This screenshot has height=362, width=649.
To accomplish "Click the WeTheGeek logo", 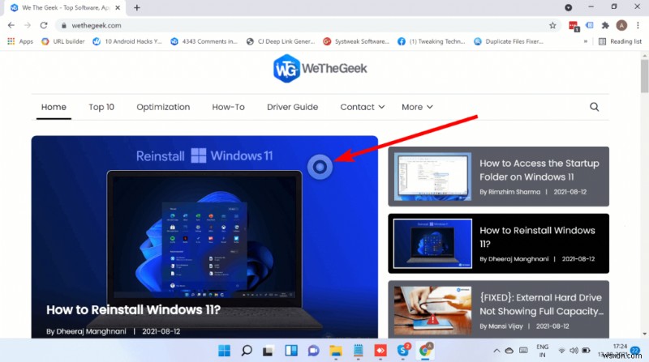I will (x=320, y=68).
